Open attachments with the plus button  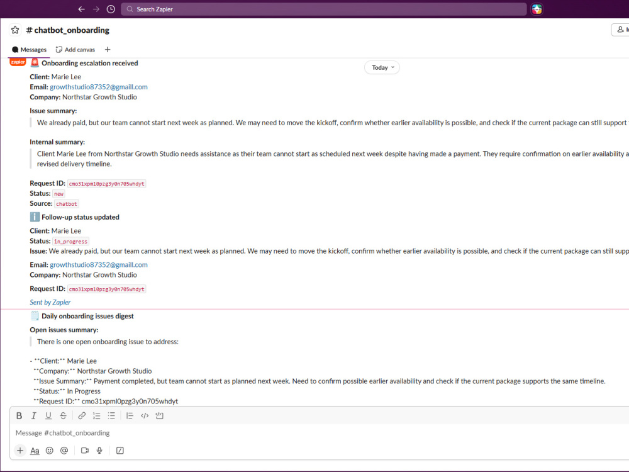(20, 451)
